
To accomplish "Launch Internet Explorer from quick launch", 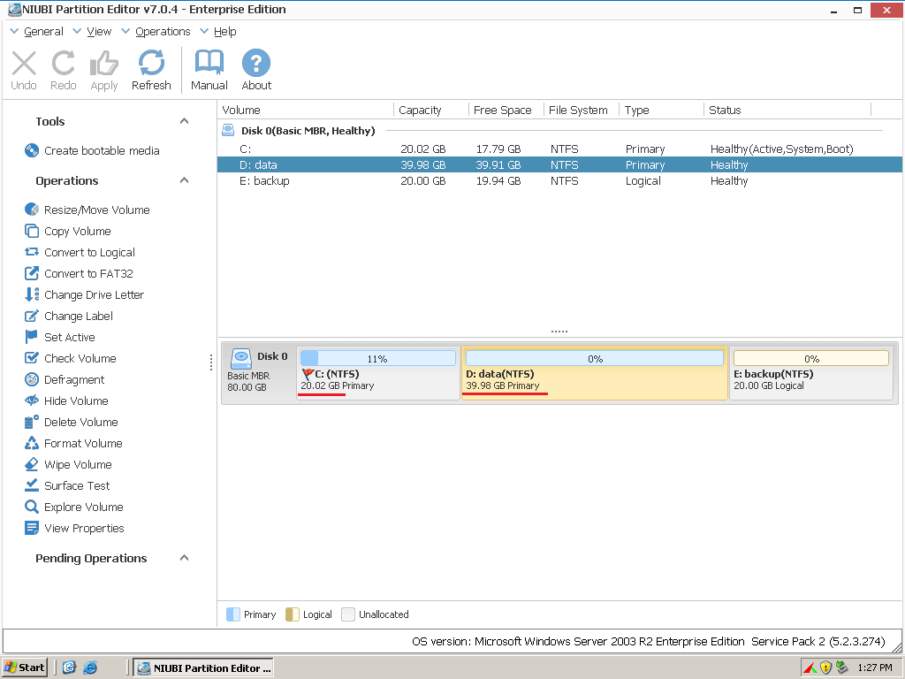I will click(x=90, y=668).
